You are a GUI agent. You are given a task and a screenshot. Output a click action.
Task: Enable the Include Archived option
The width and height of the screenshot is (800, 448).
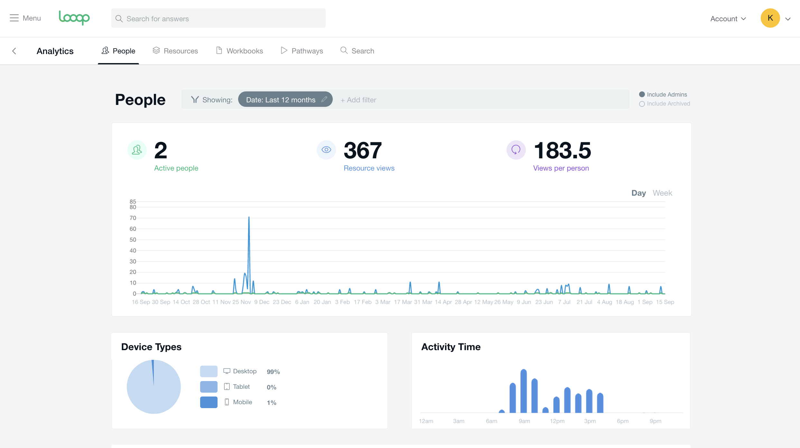(x=642, y=104)
